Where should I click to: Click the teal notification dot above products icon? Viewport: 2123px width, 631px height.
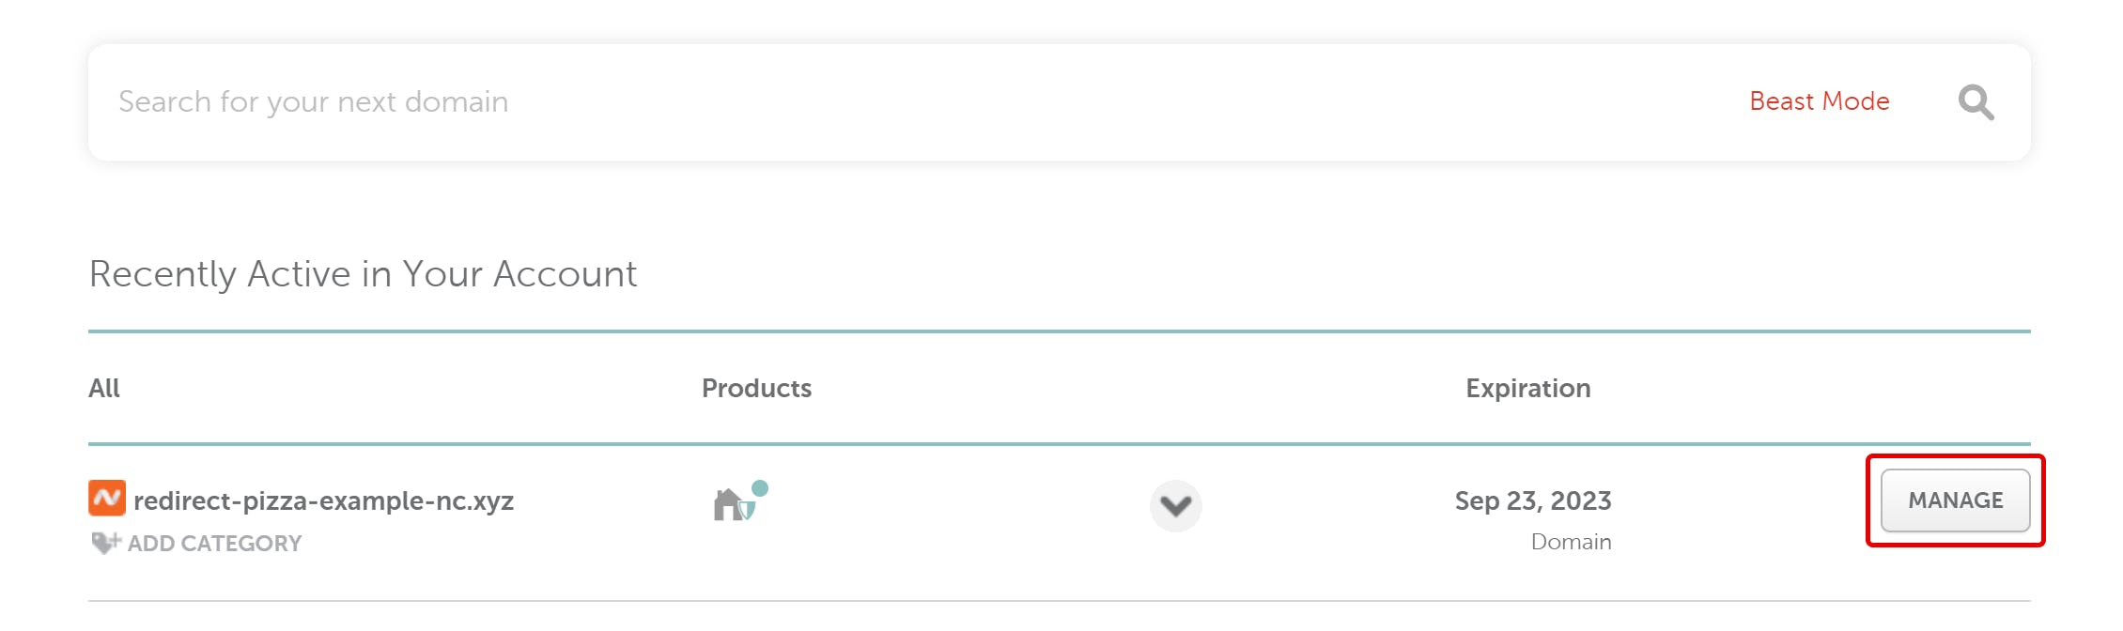tap(760, 488)
